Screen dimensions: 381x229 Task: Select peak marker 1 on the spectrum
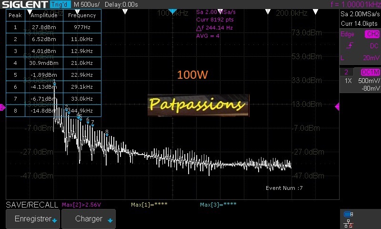click(54, 84)
